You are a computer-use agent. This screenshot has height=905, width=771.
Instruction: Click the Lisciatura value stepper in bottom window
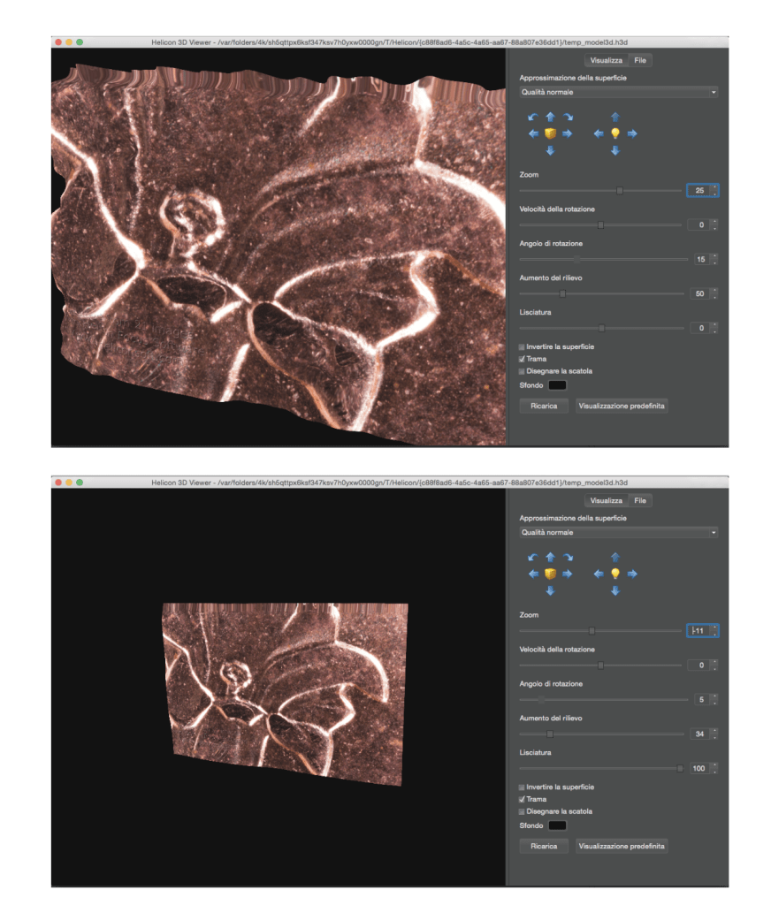pyautogui.click(x=714, y=768)
